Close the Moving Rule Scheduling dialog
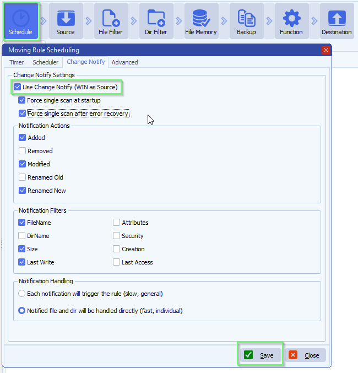358x373 pixels. [x=326, y=50]
